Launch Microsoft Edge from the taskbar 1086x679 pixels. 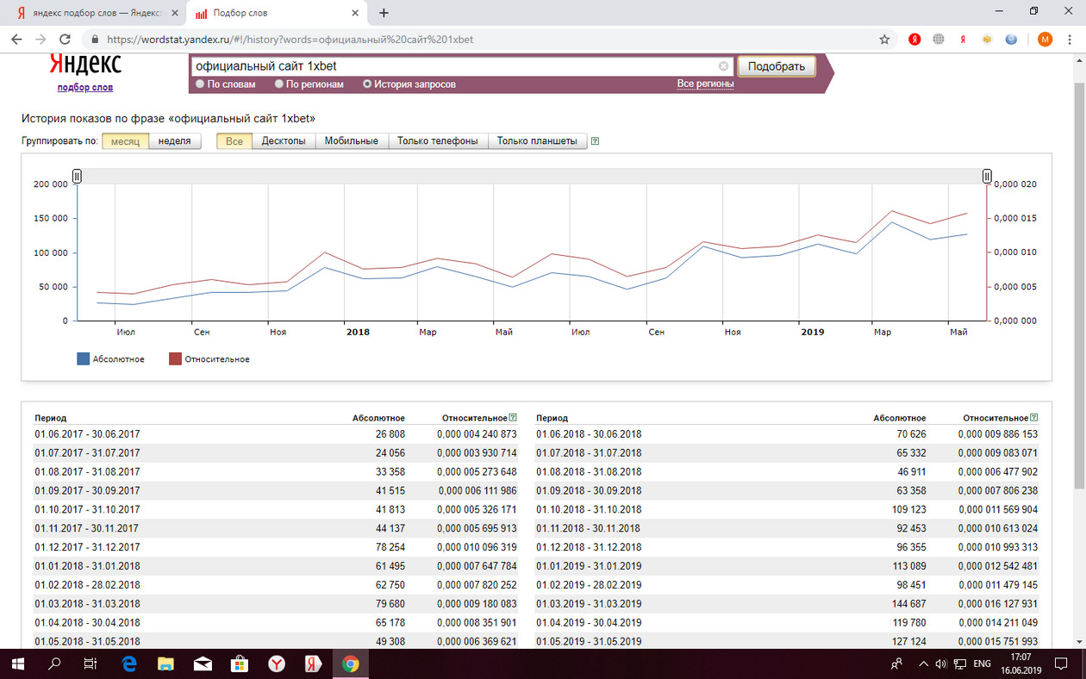coord(130,664)
